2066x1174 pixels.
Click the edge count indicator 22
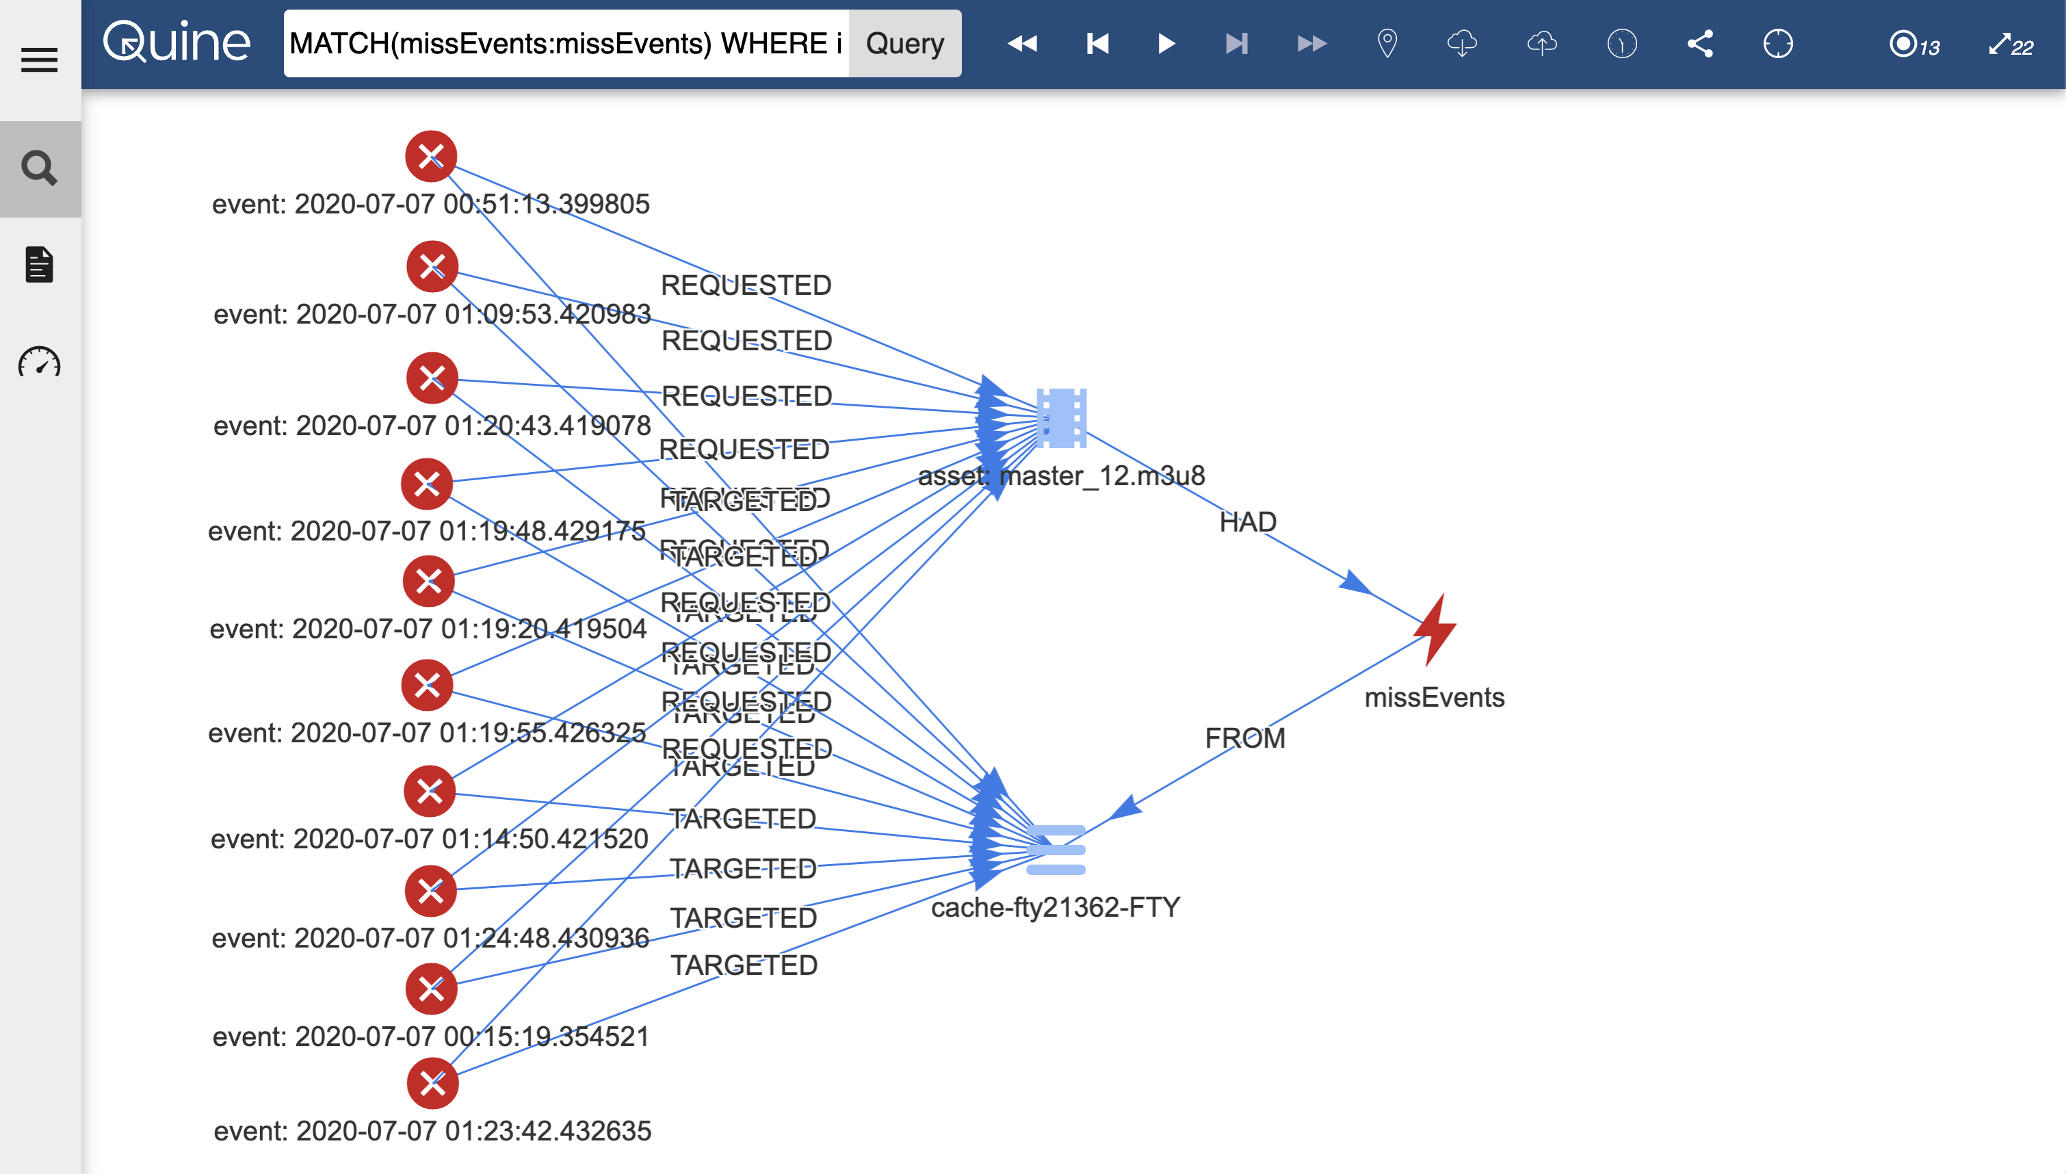[2011, 45]
